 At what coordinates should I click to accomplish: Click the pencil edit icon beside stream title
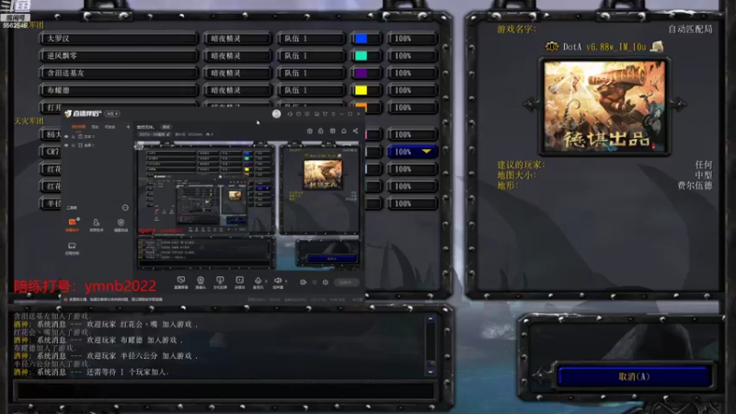(168, 134)
